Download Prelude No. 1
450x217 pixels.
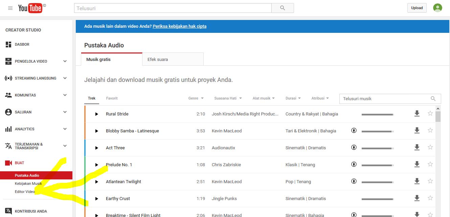[x=417, y=165]
